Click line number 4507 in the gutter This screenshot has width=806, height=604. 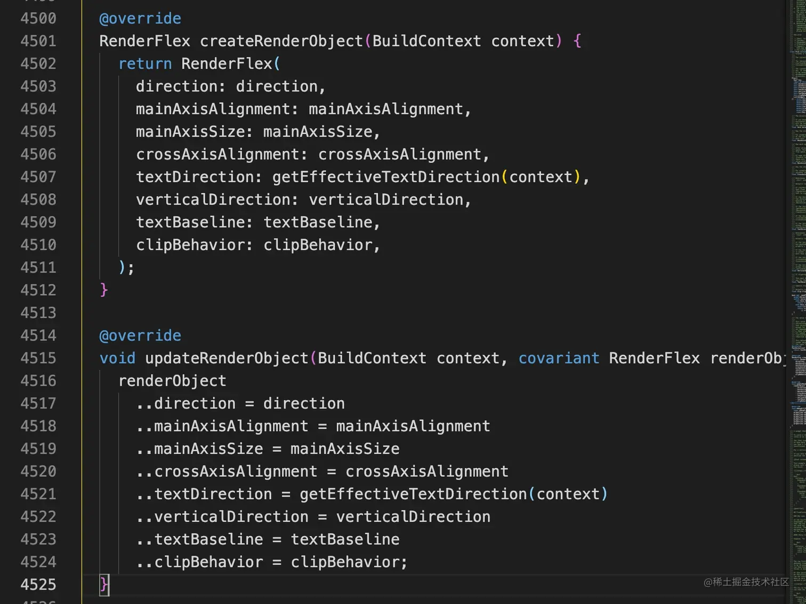coord(38,177)
